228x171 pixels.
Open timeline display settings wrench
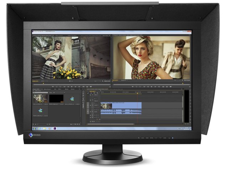97,93
